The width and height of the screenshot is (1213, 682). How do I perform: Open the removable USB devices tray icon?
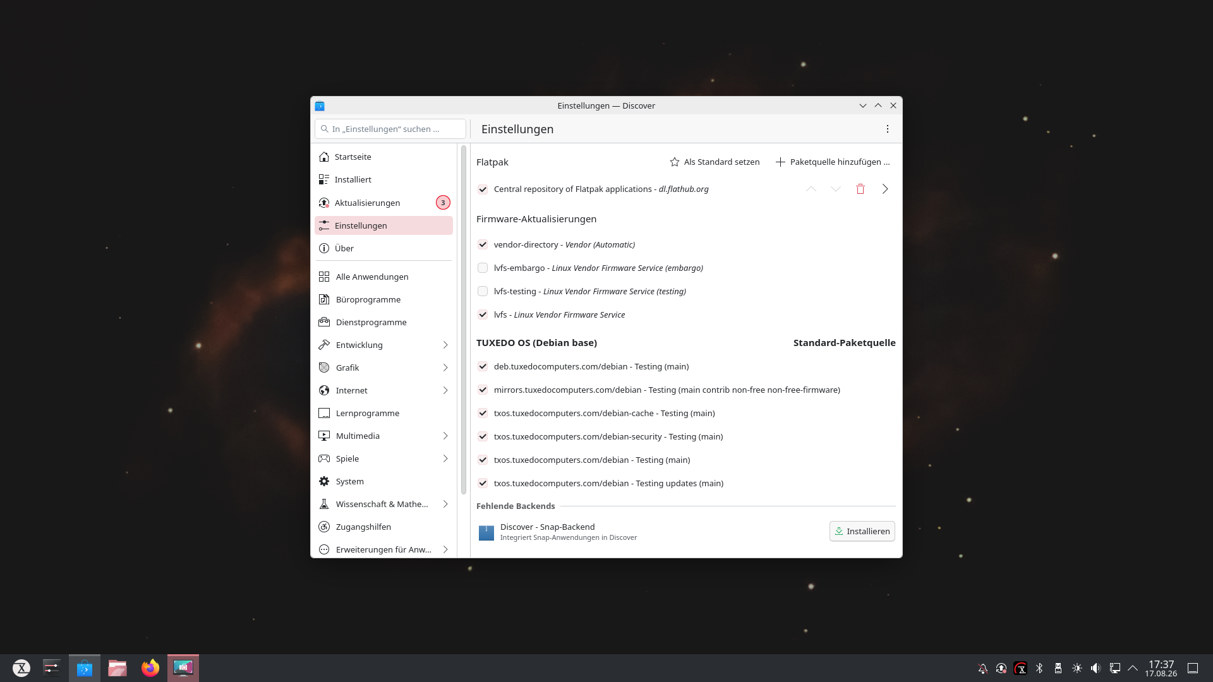coord(1058,668)
